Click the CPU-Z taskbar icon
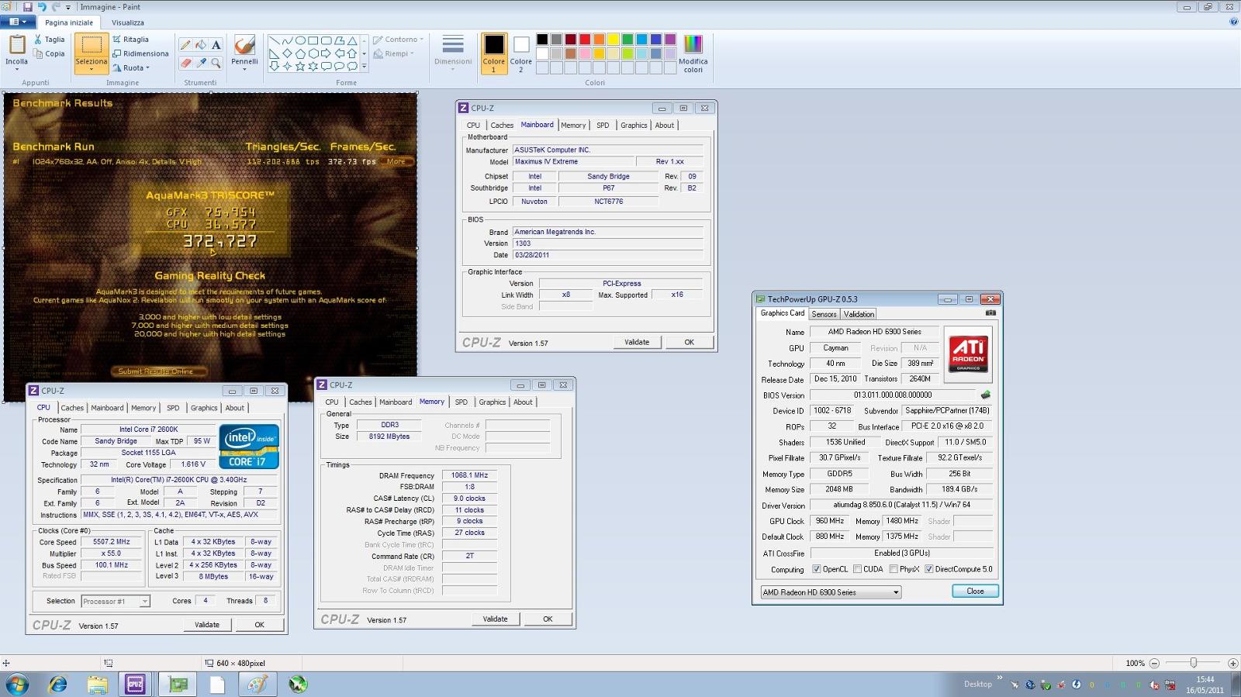Screen dimensions: 1241x697 (135, 684)
